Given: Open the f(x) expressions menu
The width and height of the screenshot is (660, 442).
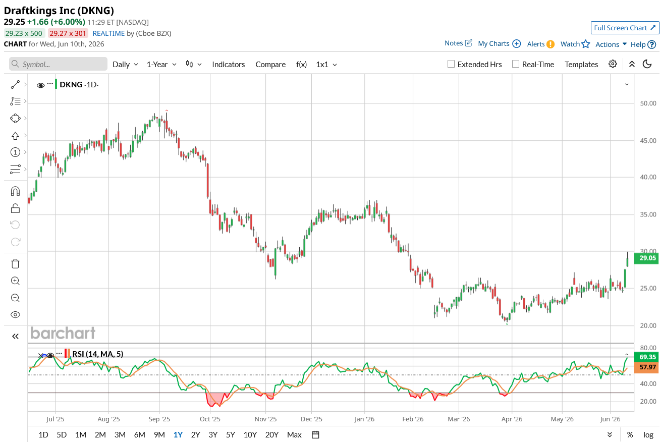Looking at the screenshot, I should [x=301, y=65].
